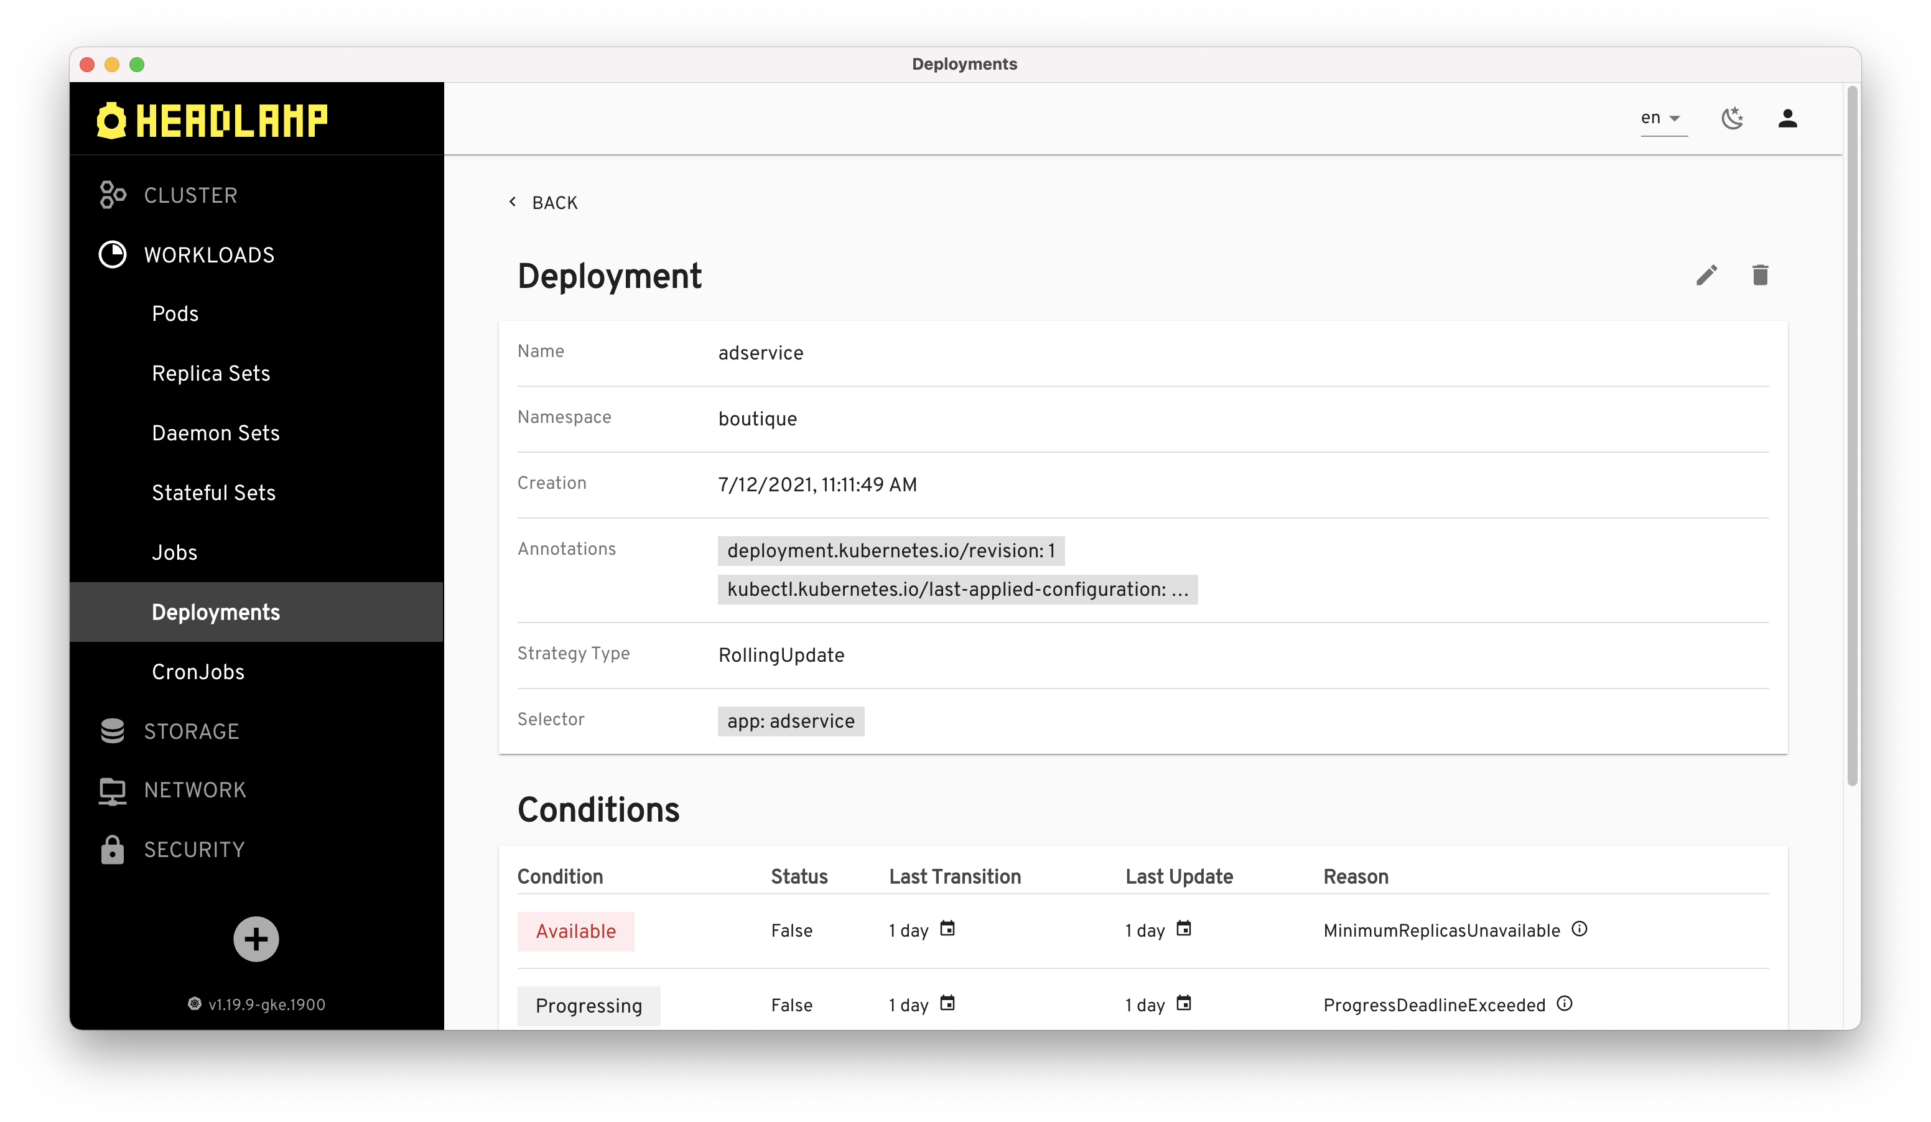Image resolution: width=1931 pixels, height=1122 pixels.
Task: Click calendar icon in Available Last Transition
Action: coord(947,929)
